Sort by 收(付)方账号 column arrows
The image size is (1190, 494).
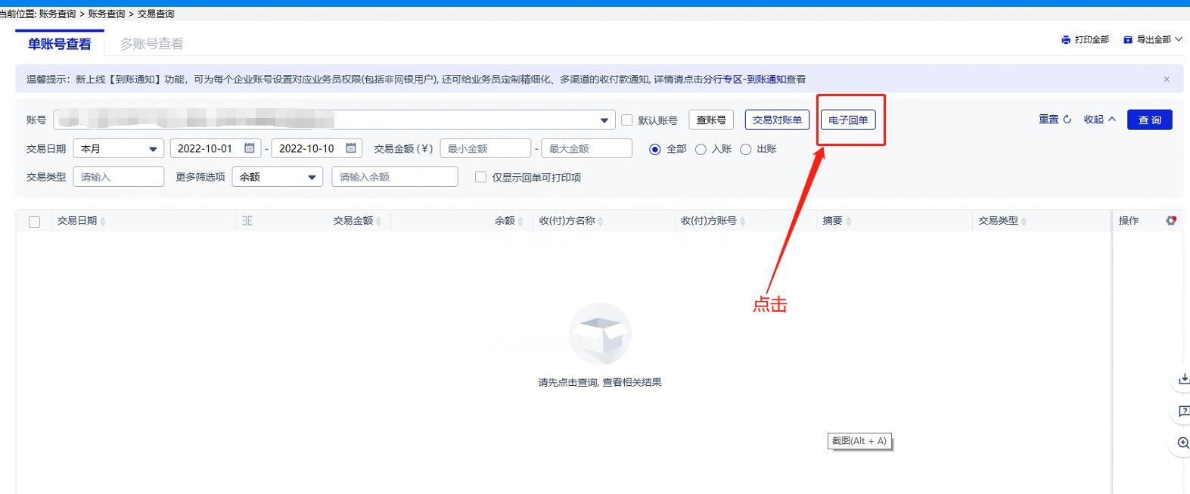pyautogui.click(x=742, y=221)
